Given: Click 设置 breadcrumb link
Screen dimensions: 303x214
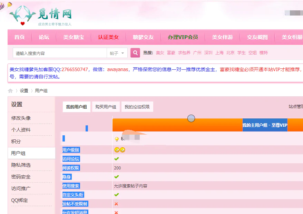Looking at the screenshot, I should point(24,91).
